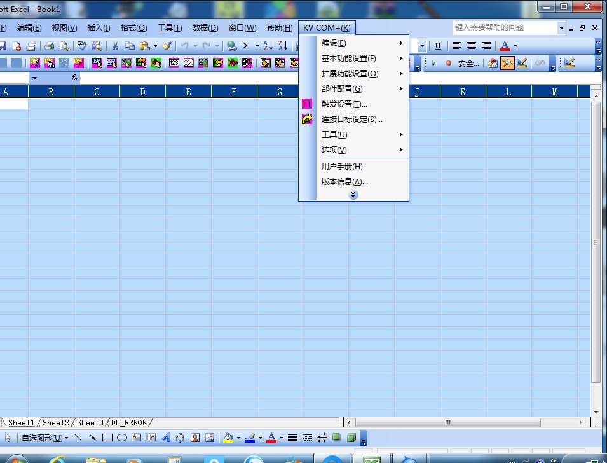Click the Sort Ascending A-Z icon
This screenshot has height=463, width=607.
[268, 46]
